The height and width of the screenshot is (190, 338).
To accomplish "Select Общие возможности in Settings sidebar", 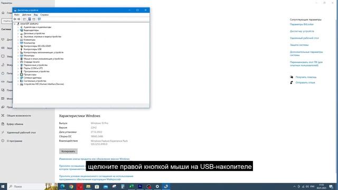I will 19,116.
